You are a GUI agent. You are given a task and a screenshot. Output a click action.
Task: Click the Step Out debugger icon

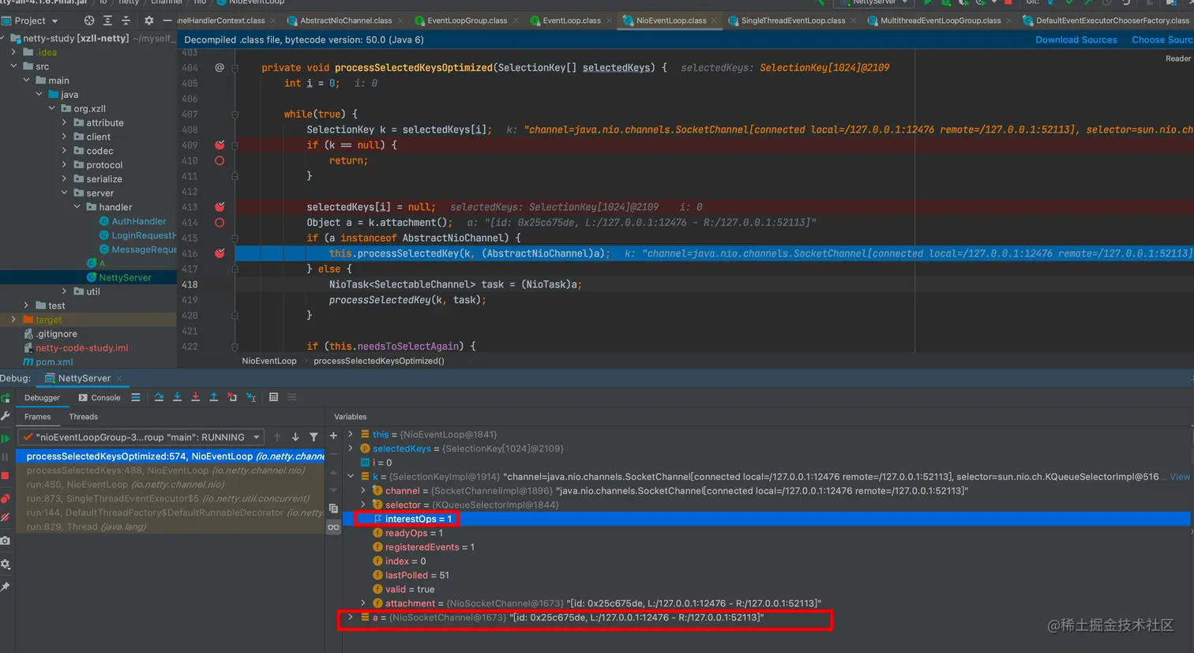tap(213, 397)
